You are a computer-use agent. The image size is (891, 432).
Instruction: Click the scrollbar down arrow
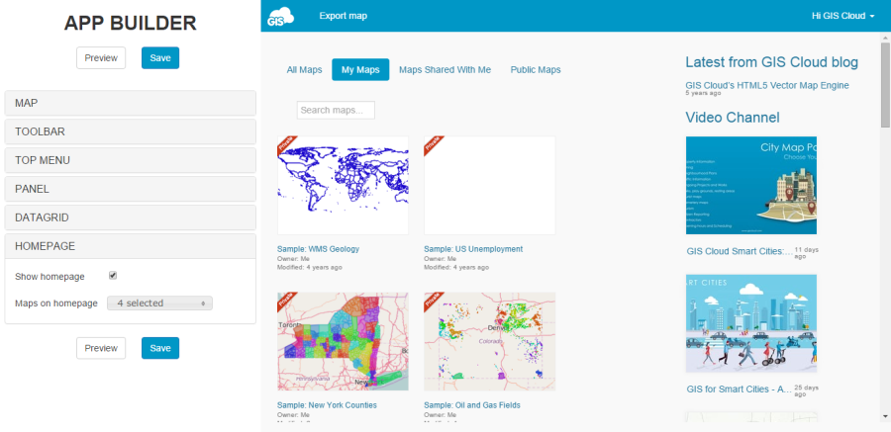(x=885, y=418)
